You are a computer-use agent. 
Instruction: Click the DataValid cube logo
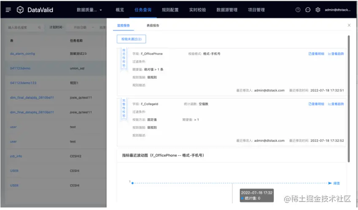pos(20,10)
